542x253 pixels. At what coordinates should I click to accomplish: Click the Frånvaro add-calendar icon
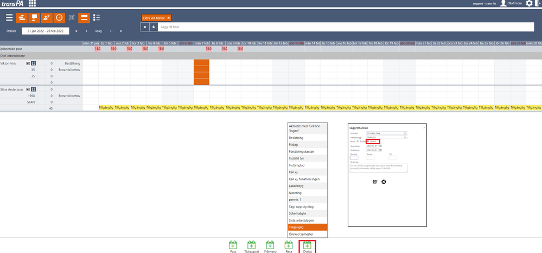coord(270,245)
